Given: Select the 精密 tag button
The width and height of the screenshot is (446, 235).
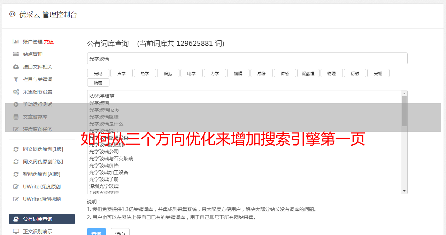Looking at the screenshot, I should tap(98, 83).
